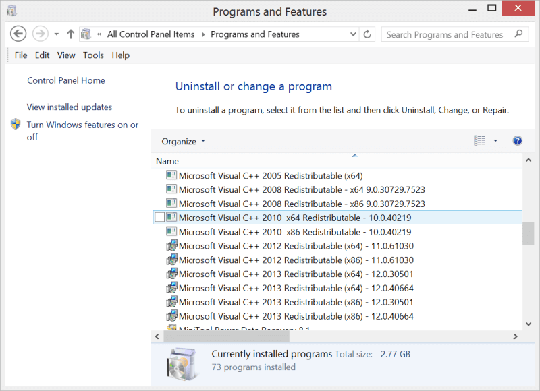Click the Back navigation arrow
Screen dimensions: 540x391
point(18,34)
